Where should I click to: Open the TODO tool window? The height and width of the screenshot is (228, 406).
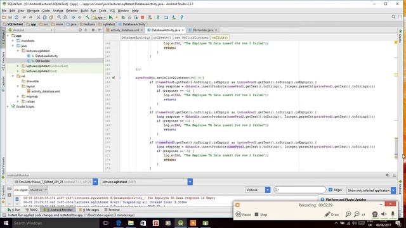pos(32,210)
